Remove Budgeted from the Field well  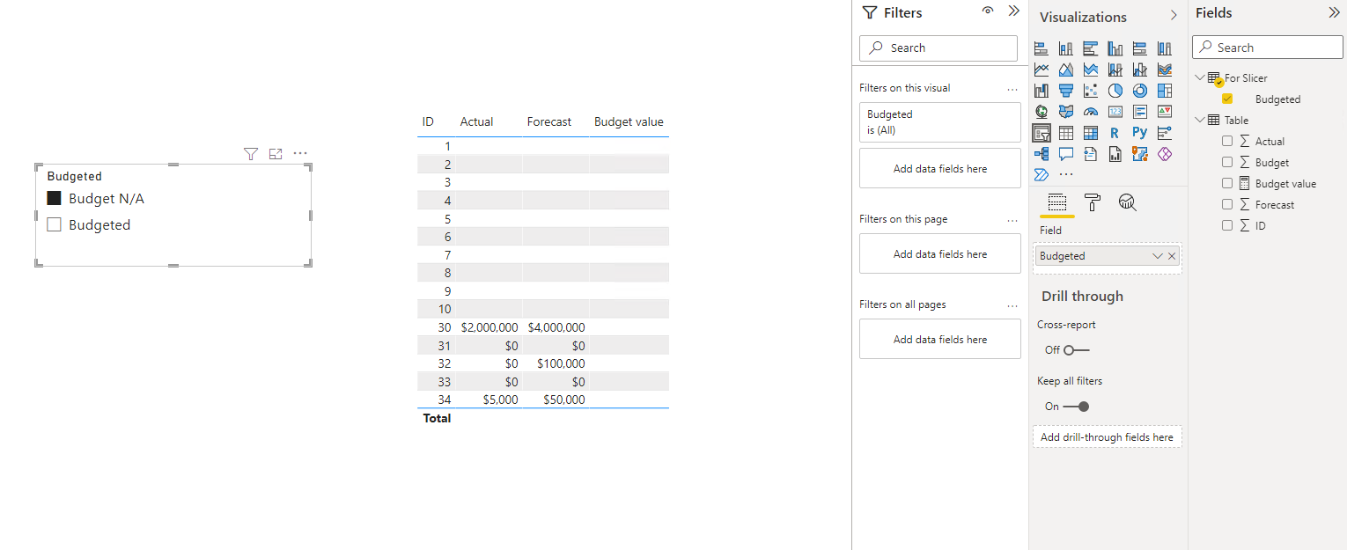[1172, 256]
